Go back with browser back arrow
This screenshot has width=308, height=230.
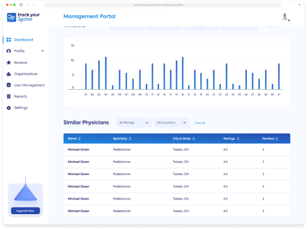pos(28,4)
